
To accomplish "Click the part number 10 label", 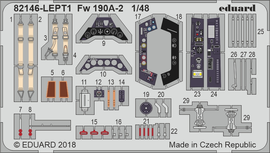I will coord(103,74).
